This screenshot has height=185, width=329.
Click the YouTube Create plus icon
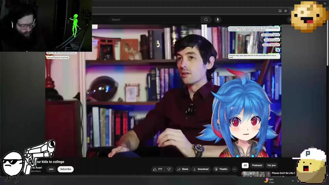[x=290, y=20]
